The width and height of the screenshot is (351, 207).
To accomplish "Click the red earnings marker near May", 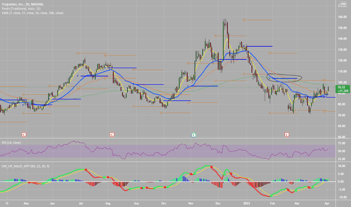I will (x=24, y=135).
